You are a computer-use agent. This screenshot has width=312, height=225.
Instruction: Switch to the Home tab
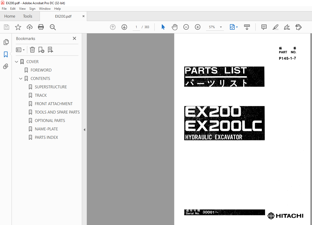coord(10,16)
